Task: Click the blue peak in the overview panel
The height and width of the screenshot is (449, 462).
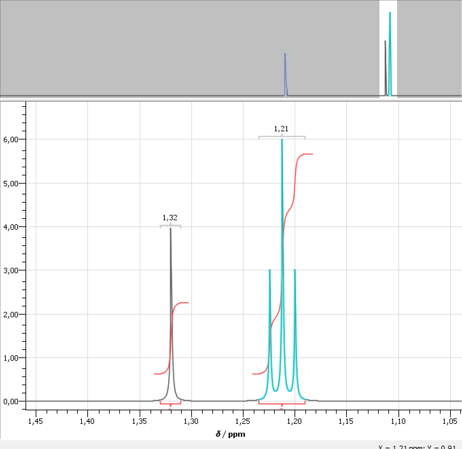Action: tap(285, 75)
